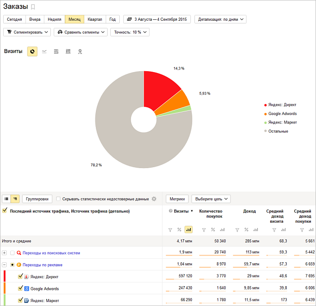The image size is (316, 306).
Task: Select the Вчера period tab
Action: [x=35, y=19]
